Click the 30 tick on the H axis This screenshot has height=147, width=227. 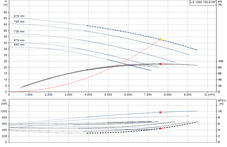[5, 55]
